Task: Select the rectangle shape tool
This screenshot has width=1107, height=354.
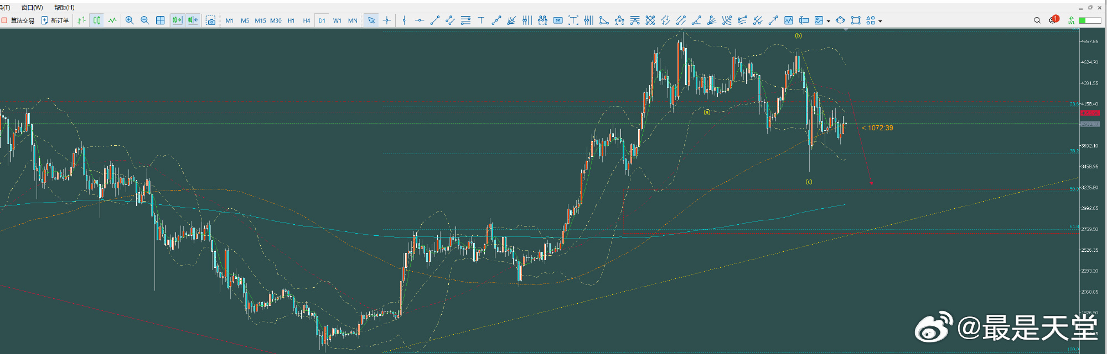Action: 856,20
